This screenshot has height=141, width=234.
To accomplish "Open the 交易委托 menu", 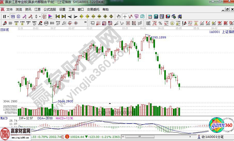I will [93, 10].
